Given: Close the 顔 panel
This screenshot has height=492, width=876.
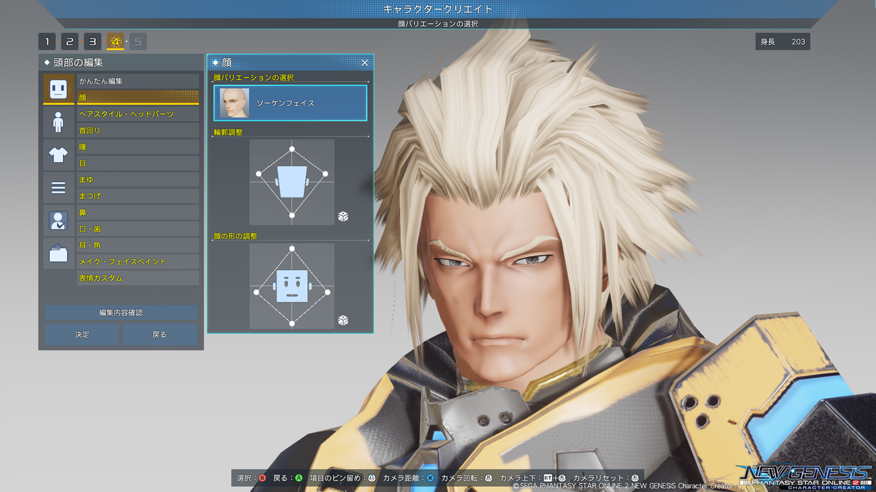Looking at the screenshot, I should (x=365, y=63).
